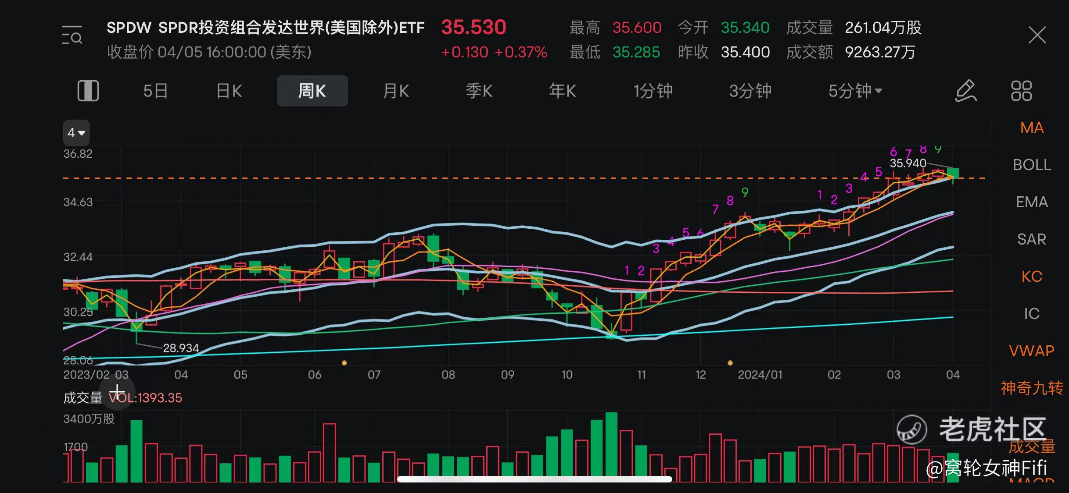Close the chart with the X icon
The width and height of the screenshot is (1069, 493).
coord(1037,35)
